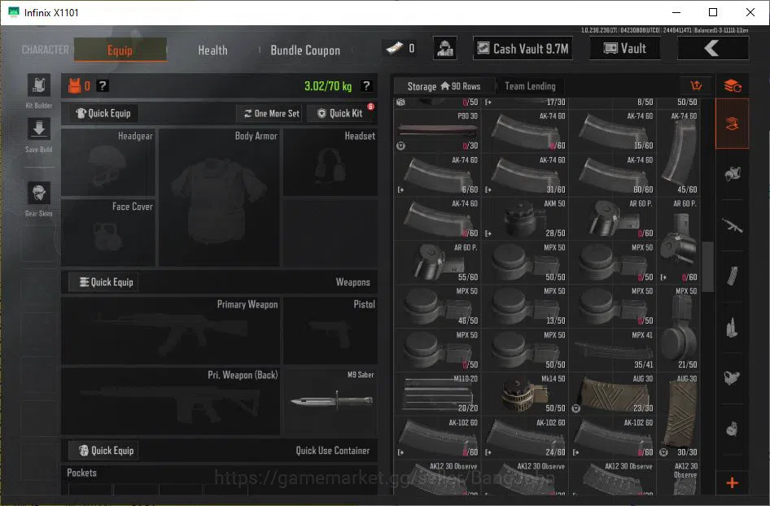Open the Team Lending tab
770x506 pixels.
(531, 86)
